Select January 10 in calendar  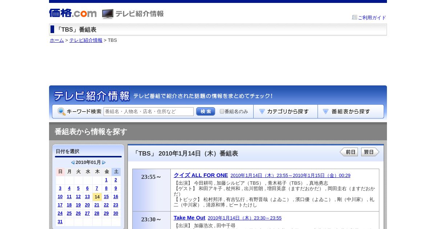(60, 197)
